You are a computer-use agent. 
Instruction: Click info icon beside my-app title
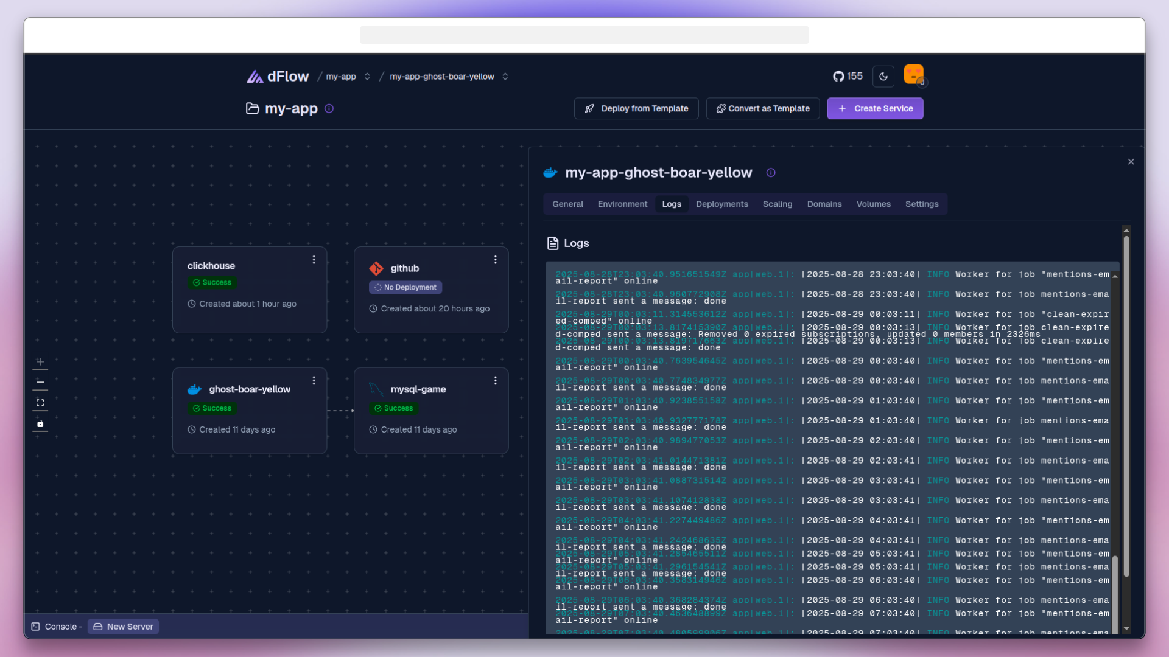pyautogui.click(x=329, y=109)
